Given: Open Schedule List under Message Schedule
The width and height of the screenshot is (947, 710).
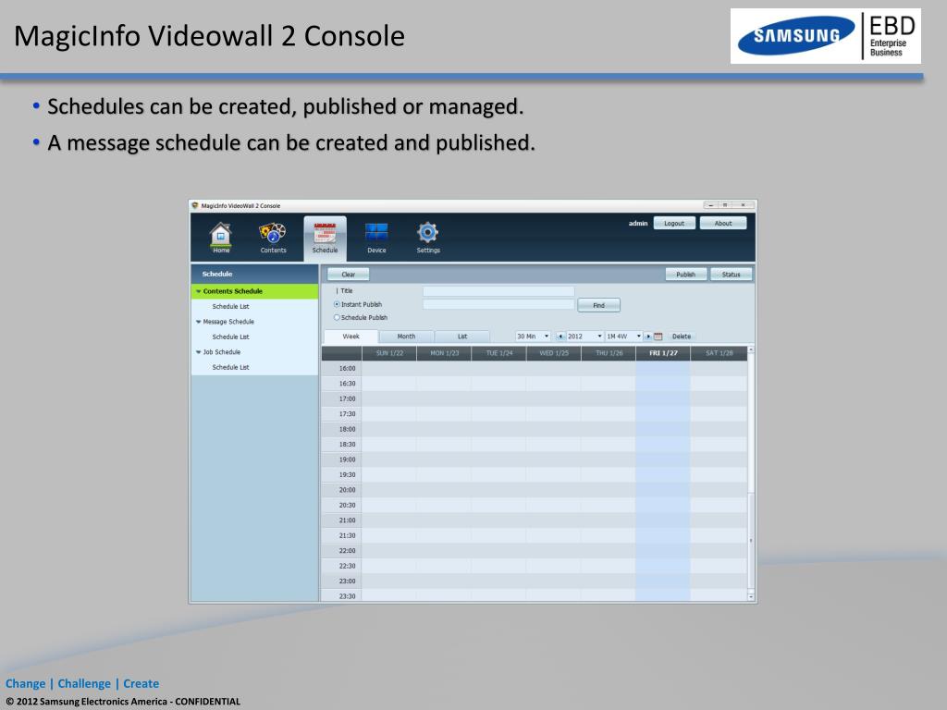Looking at the screenshot, I should click(x=230, y=337).
